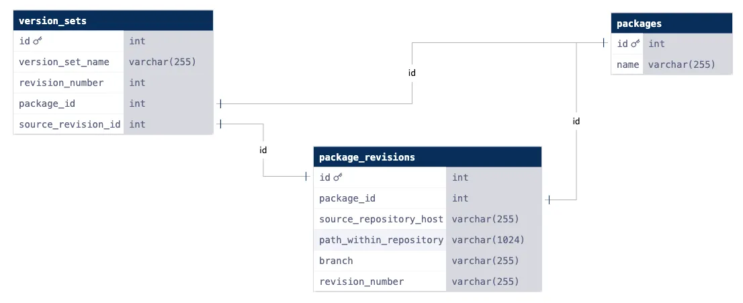Click id label on source_revision_id relationship line
Screen dimensions: 743x303
[x=263, y=150]
